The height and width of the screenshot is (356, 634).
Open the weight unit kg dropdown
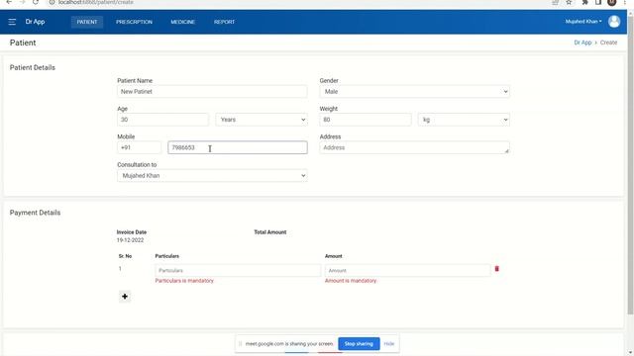click(464, 120)
